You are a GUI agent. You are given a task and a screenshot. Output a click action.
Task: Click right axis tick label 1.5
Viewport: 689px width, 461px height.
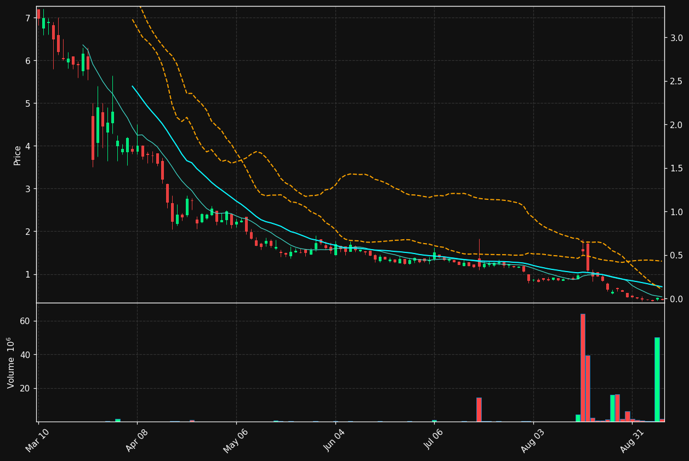[676, 168]
